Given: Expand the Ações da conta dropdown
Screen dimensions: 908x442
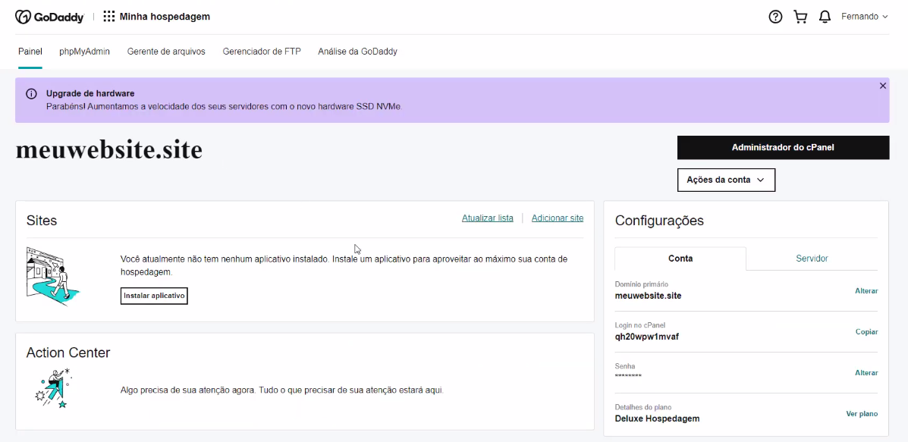Looking at the screenshot, I should (x=726, y=180).
